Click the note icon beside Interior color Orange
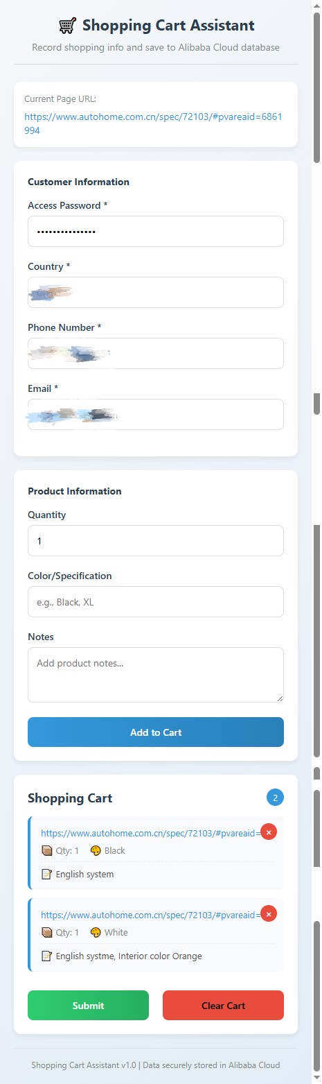This screenshot has width=322, height=1084. click(46, 956)
